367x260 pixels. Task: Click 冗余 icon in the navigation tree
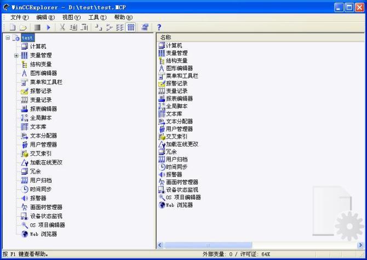click(x=24, y=171)
